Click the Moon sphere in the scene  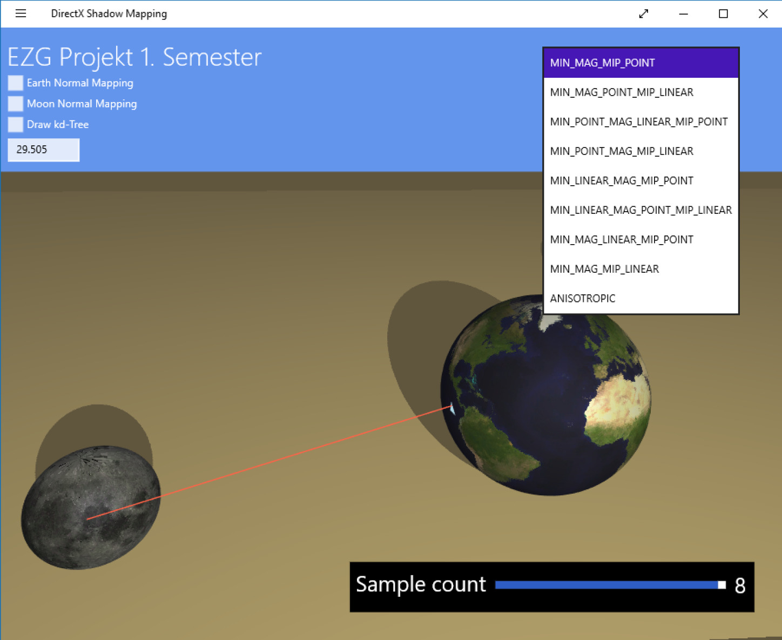91,508
